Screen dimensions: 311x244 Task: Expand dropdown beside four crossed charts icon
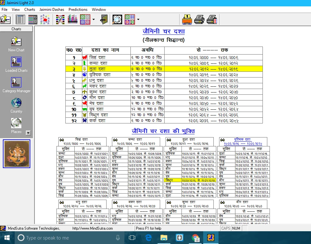93,19
